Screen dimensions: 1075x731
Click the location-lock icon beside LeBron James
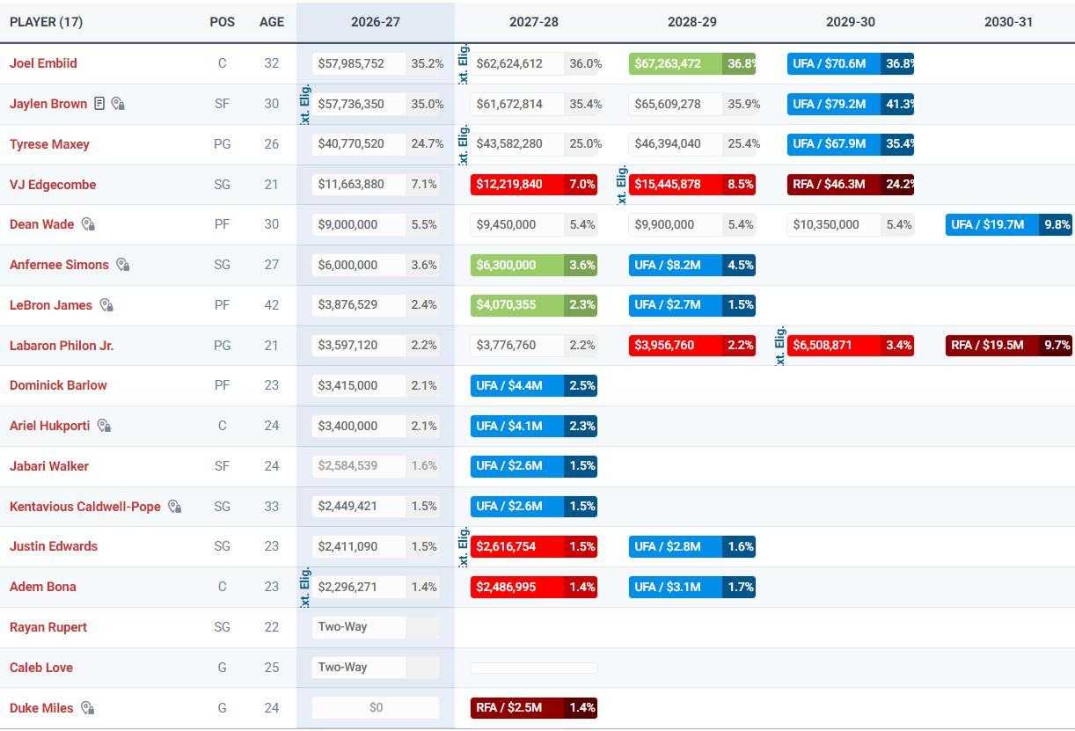106,305
